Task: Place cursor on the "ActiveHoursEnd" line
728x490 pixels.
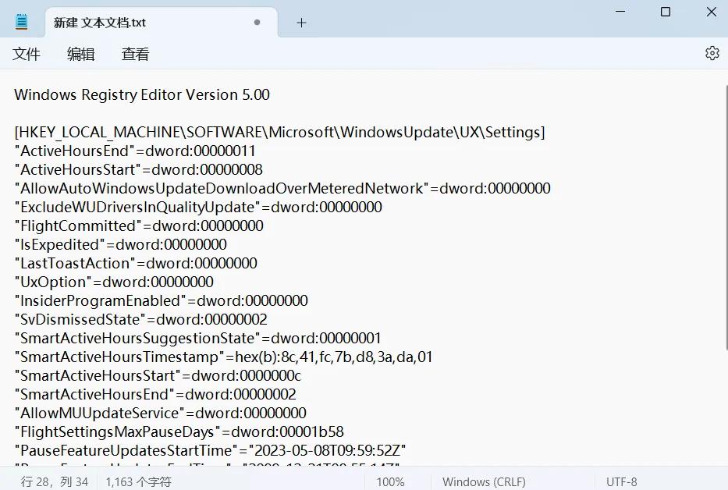Action: click(135, 151)
